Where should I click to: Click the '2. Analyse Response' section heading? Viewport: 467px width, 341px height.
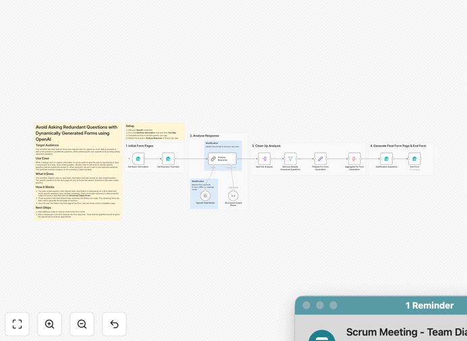(x=204, y=136)
